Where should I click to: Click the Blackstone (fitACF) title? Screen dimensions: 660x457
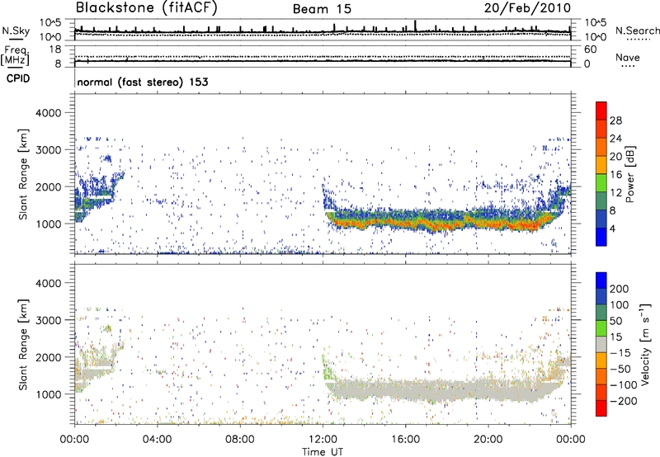[146, 7]
